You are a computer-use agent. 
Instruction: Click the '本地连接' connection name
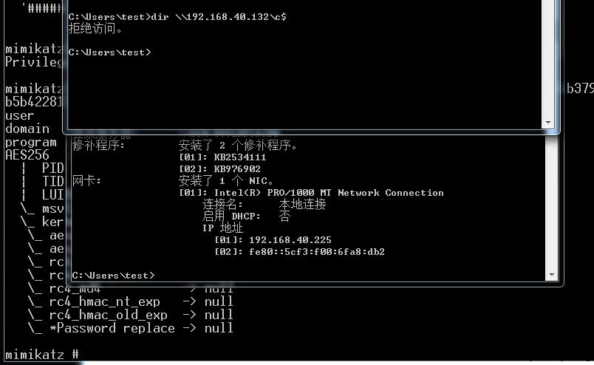pos(302,204)
